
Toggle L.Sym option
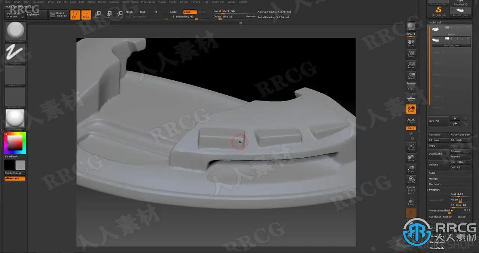[411, 120]
